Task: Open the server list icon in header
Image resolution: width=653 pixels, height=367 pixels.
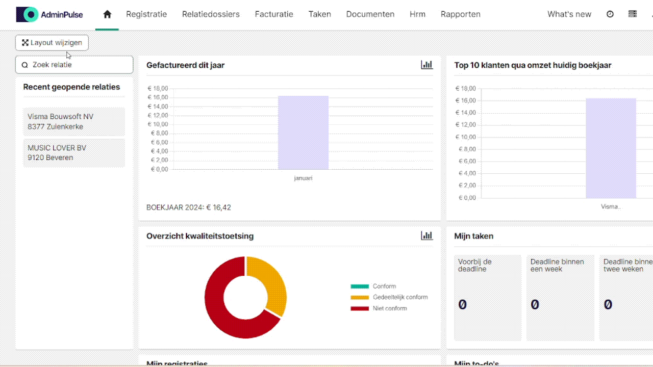Action: 633,14
